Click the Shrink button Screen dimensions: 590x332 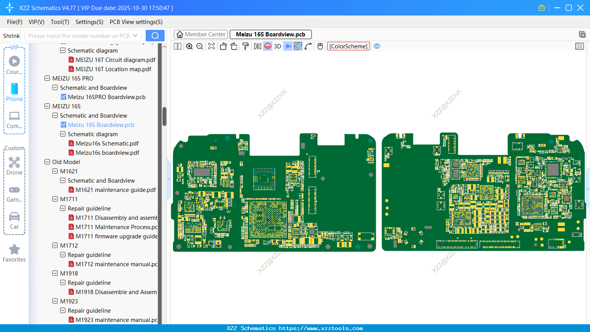coord(12,36)
